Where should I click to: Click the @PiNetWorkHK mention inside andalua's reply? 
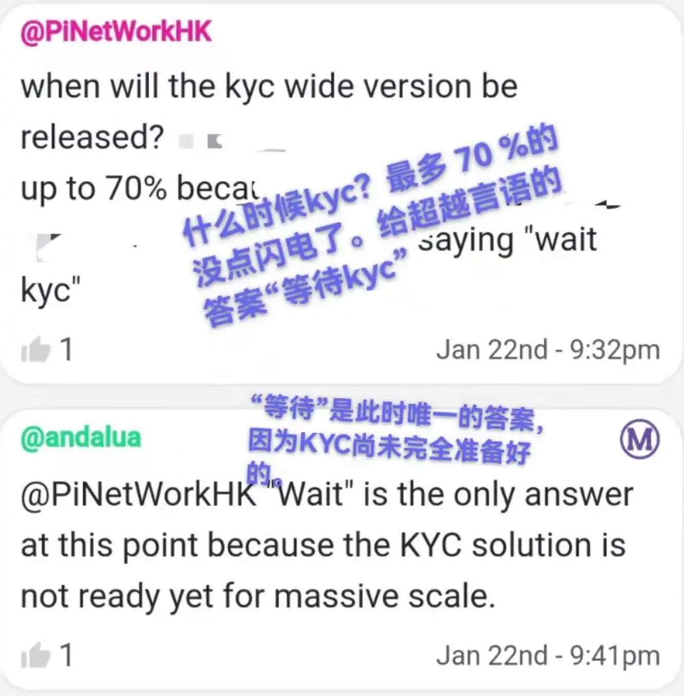tap(139, 495)
